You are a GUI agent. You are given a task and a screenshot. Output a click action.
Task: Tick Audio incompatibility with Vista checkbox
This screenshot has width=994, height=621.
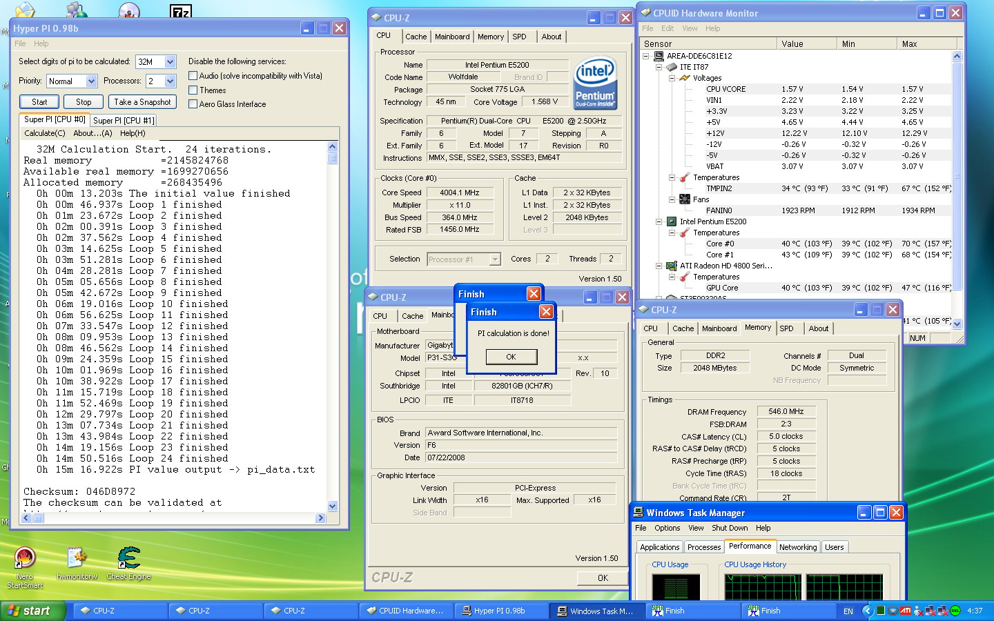[193, 75]
